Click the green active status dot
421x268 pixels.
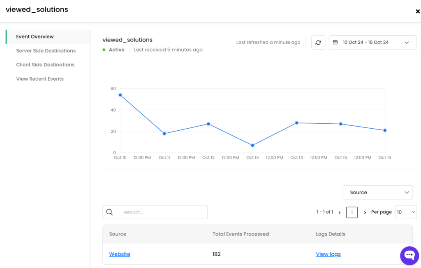104,50
